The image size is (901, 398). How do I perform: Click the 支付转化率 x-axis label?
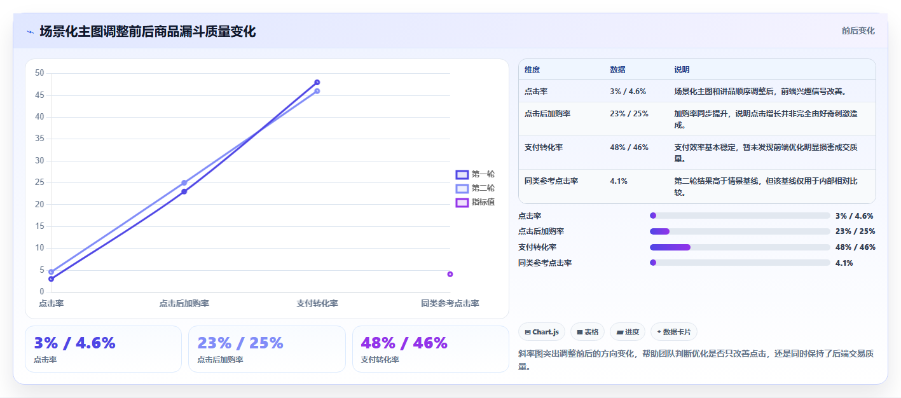tap(317, 304)
